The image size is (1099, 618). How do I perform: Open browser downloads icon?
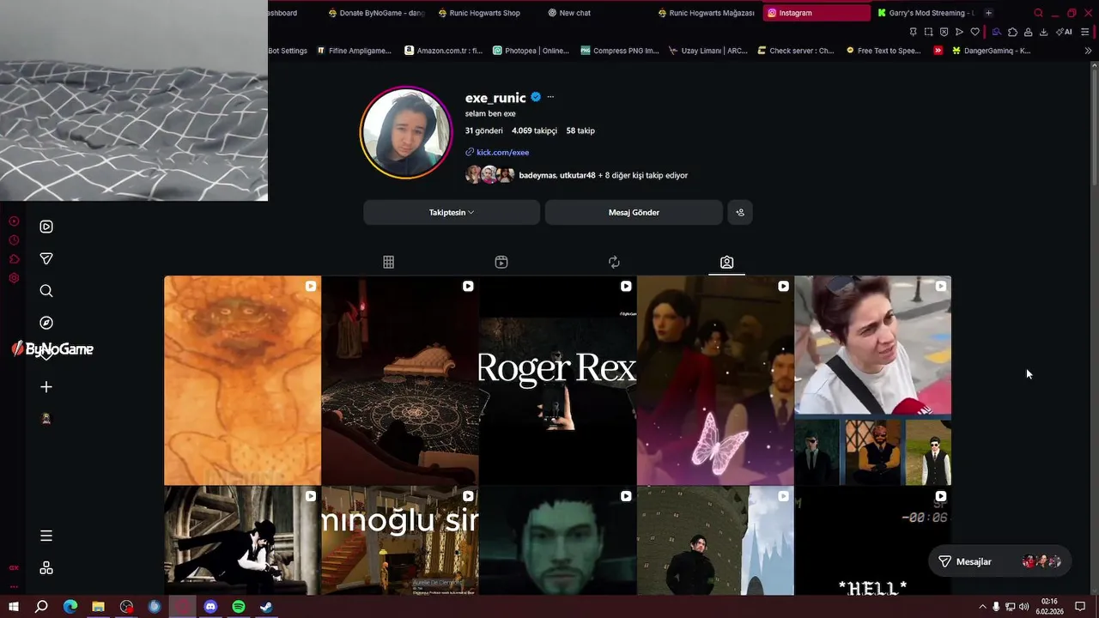coord(1043,32)
